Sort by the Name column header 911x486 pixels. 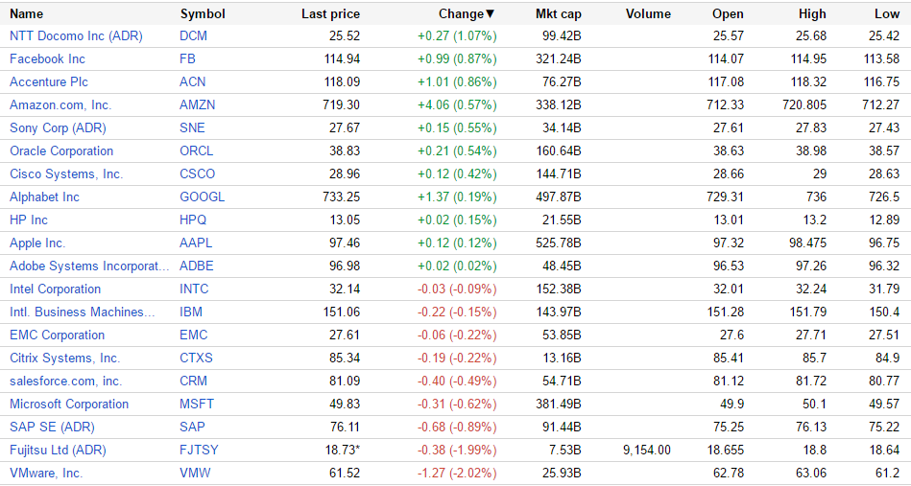[26, 13]
